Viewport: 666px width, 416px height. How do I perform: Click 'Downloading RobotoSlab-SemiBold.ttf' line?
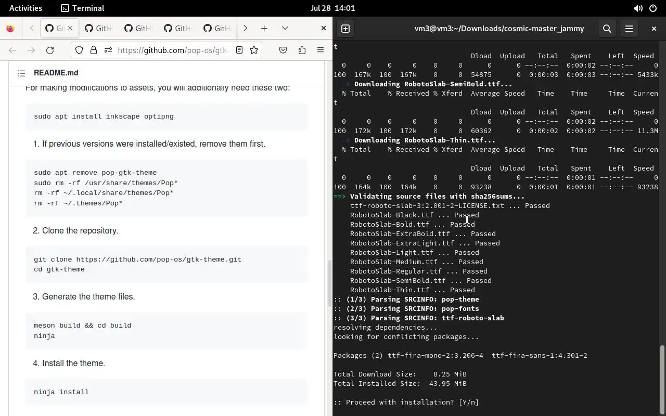427,84
